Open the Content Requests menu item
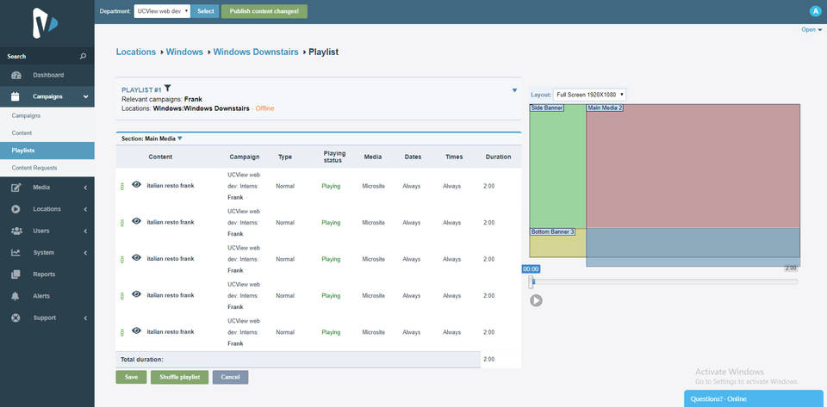Image resolution: width=827 pixels, height=407 pixels. pos(34,168)
